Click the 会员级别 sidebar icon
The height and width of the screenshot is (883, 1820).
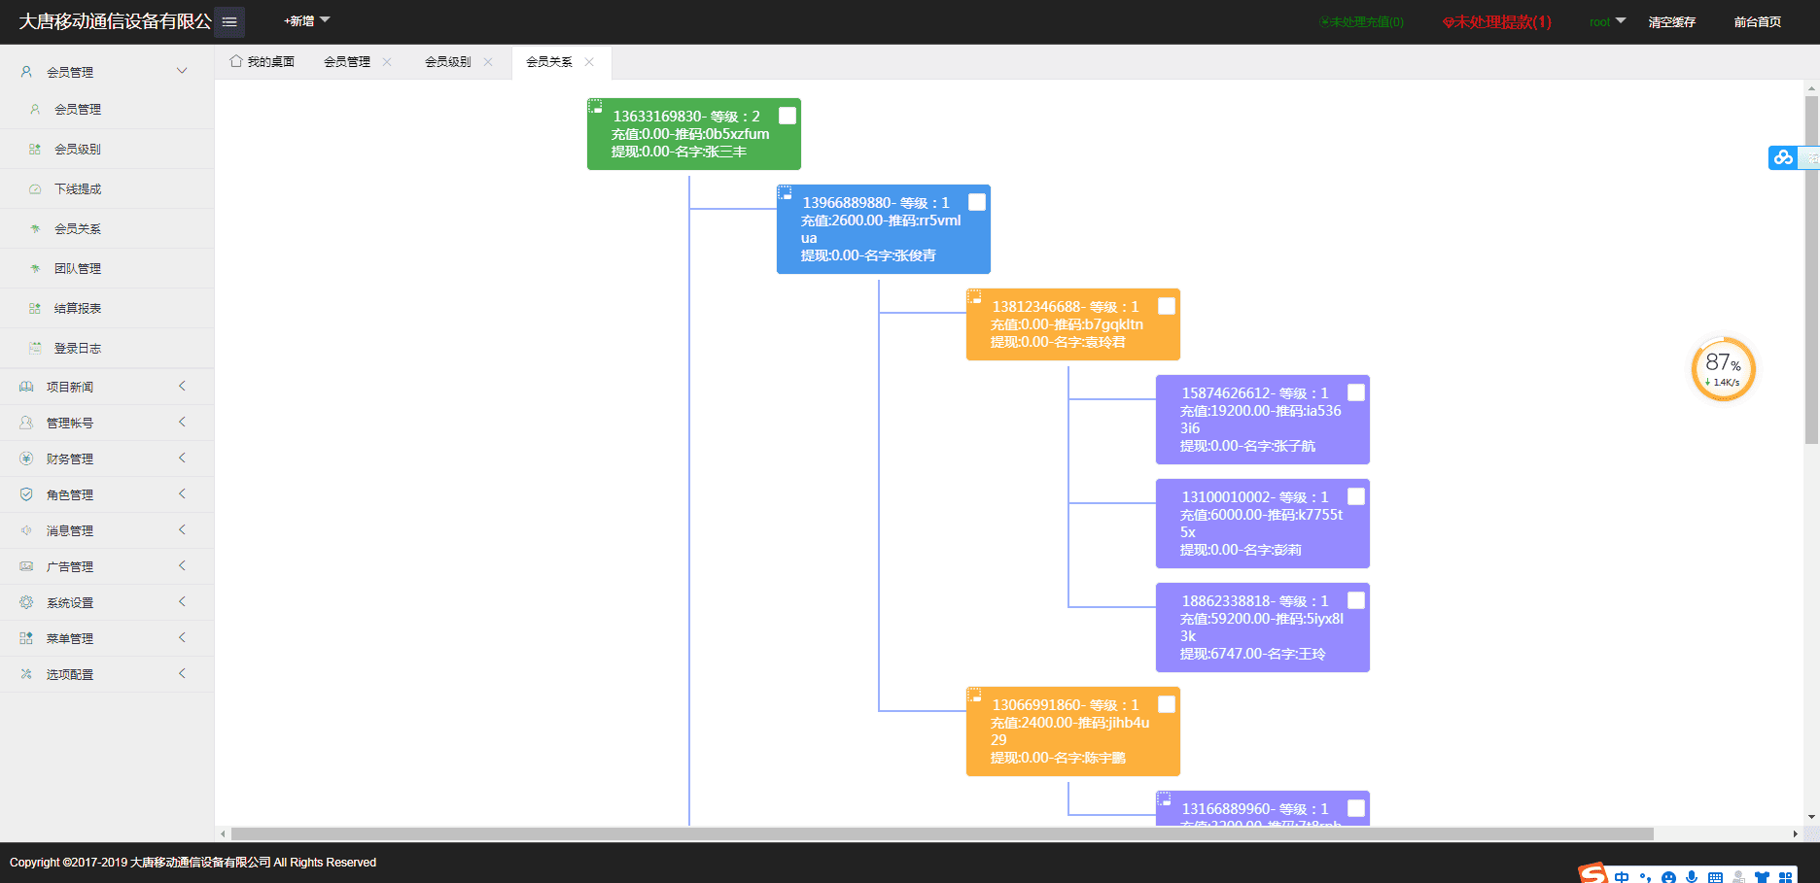pos(35,150)
